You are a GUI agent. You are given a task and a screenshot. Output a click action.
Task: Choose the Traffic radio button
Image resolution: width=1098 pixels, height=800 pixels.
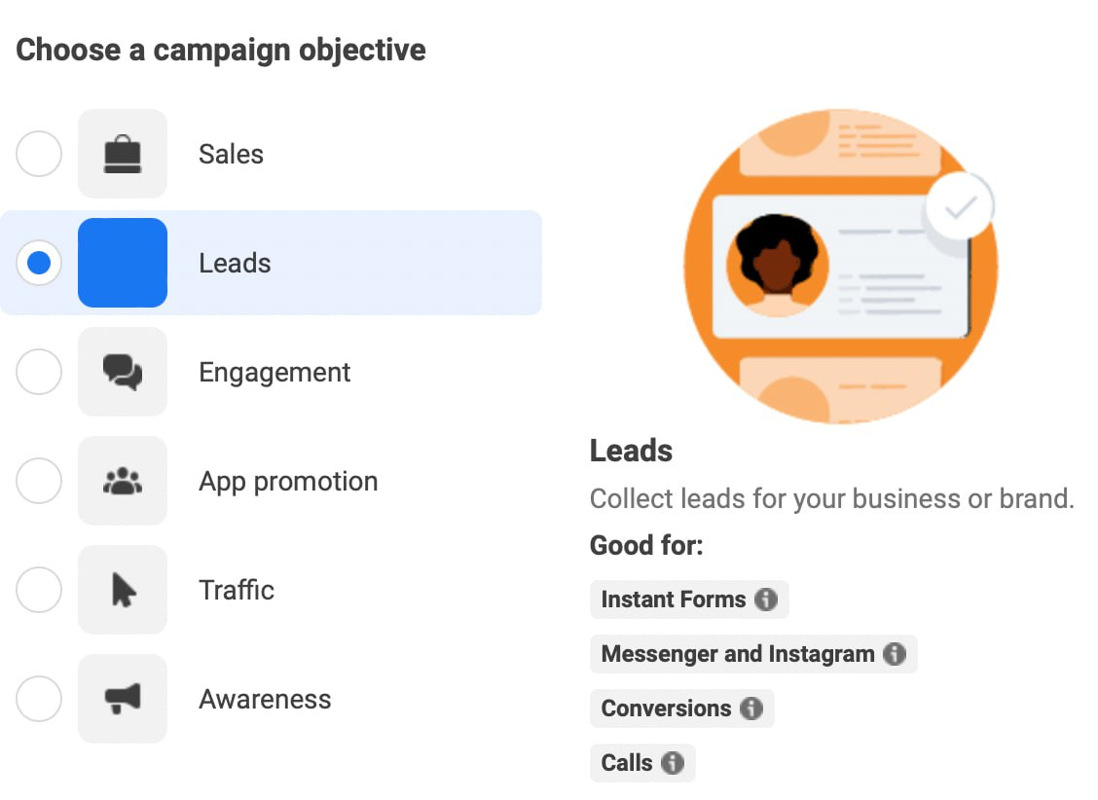[39, 590]
